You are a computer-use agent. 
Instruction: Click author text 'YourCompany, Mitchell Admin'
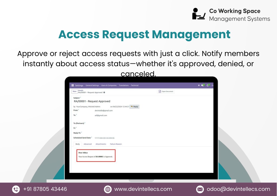point(88,107)
